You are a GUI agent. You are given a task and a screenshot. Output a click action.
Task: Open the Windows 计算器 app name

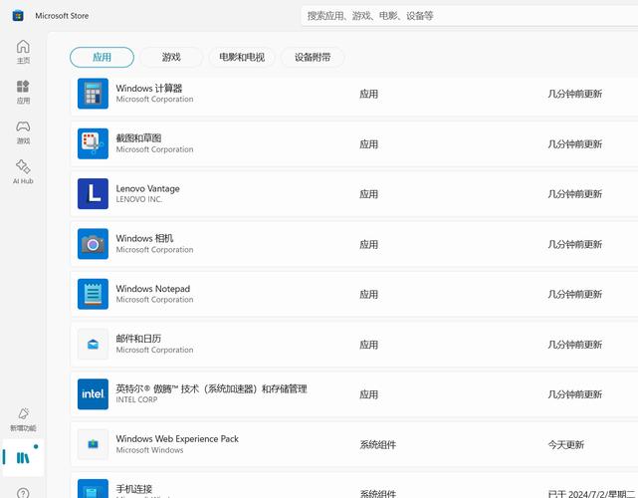(x=149, y=88)
